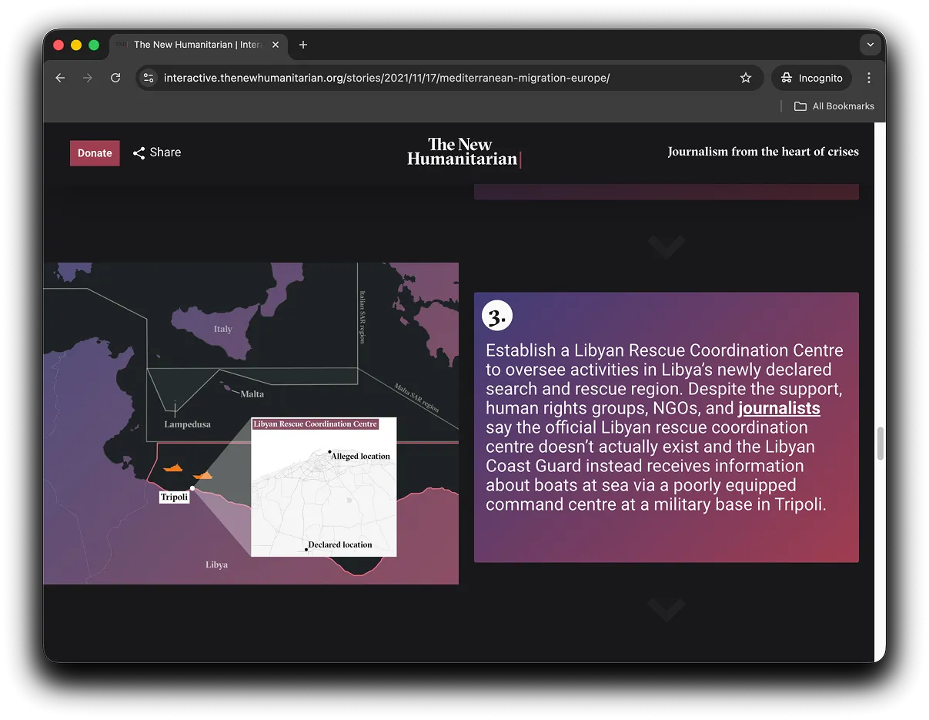Reload the current page
The image size is (929, 720).
tap(115, 78)
